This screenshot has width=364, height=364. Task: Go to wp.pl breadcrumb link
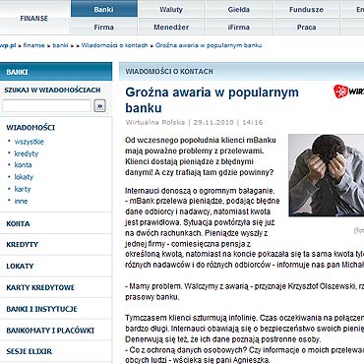click(8, 45)
